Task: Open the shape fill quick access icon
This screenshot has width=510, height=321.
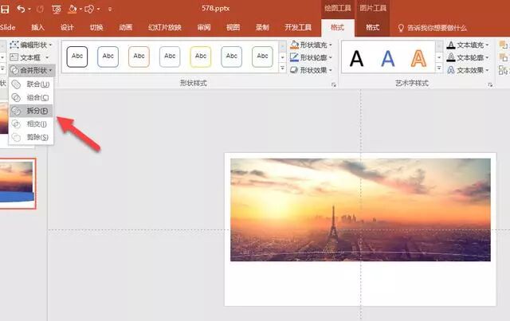Action: (x=73, y=9)
